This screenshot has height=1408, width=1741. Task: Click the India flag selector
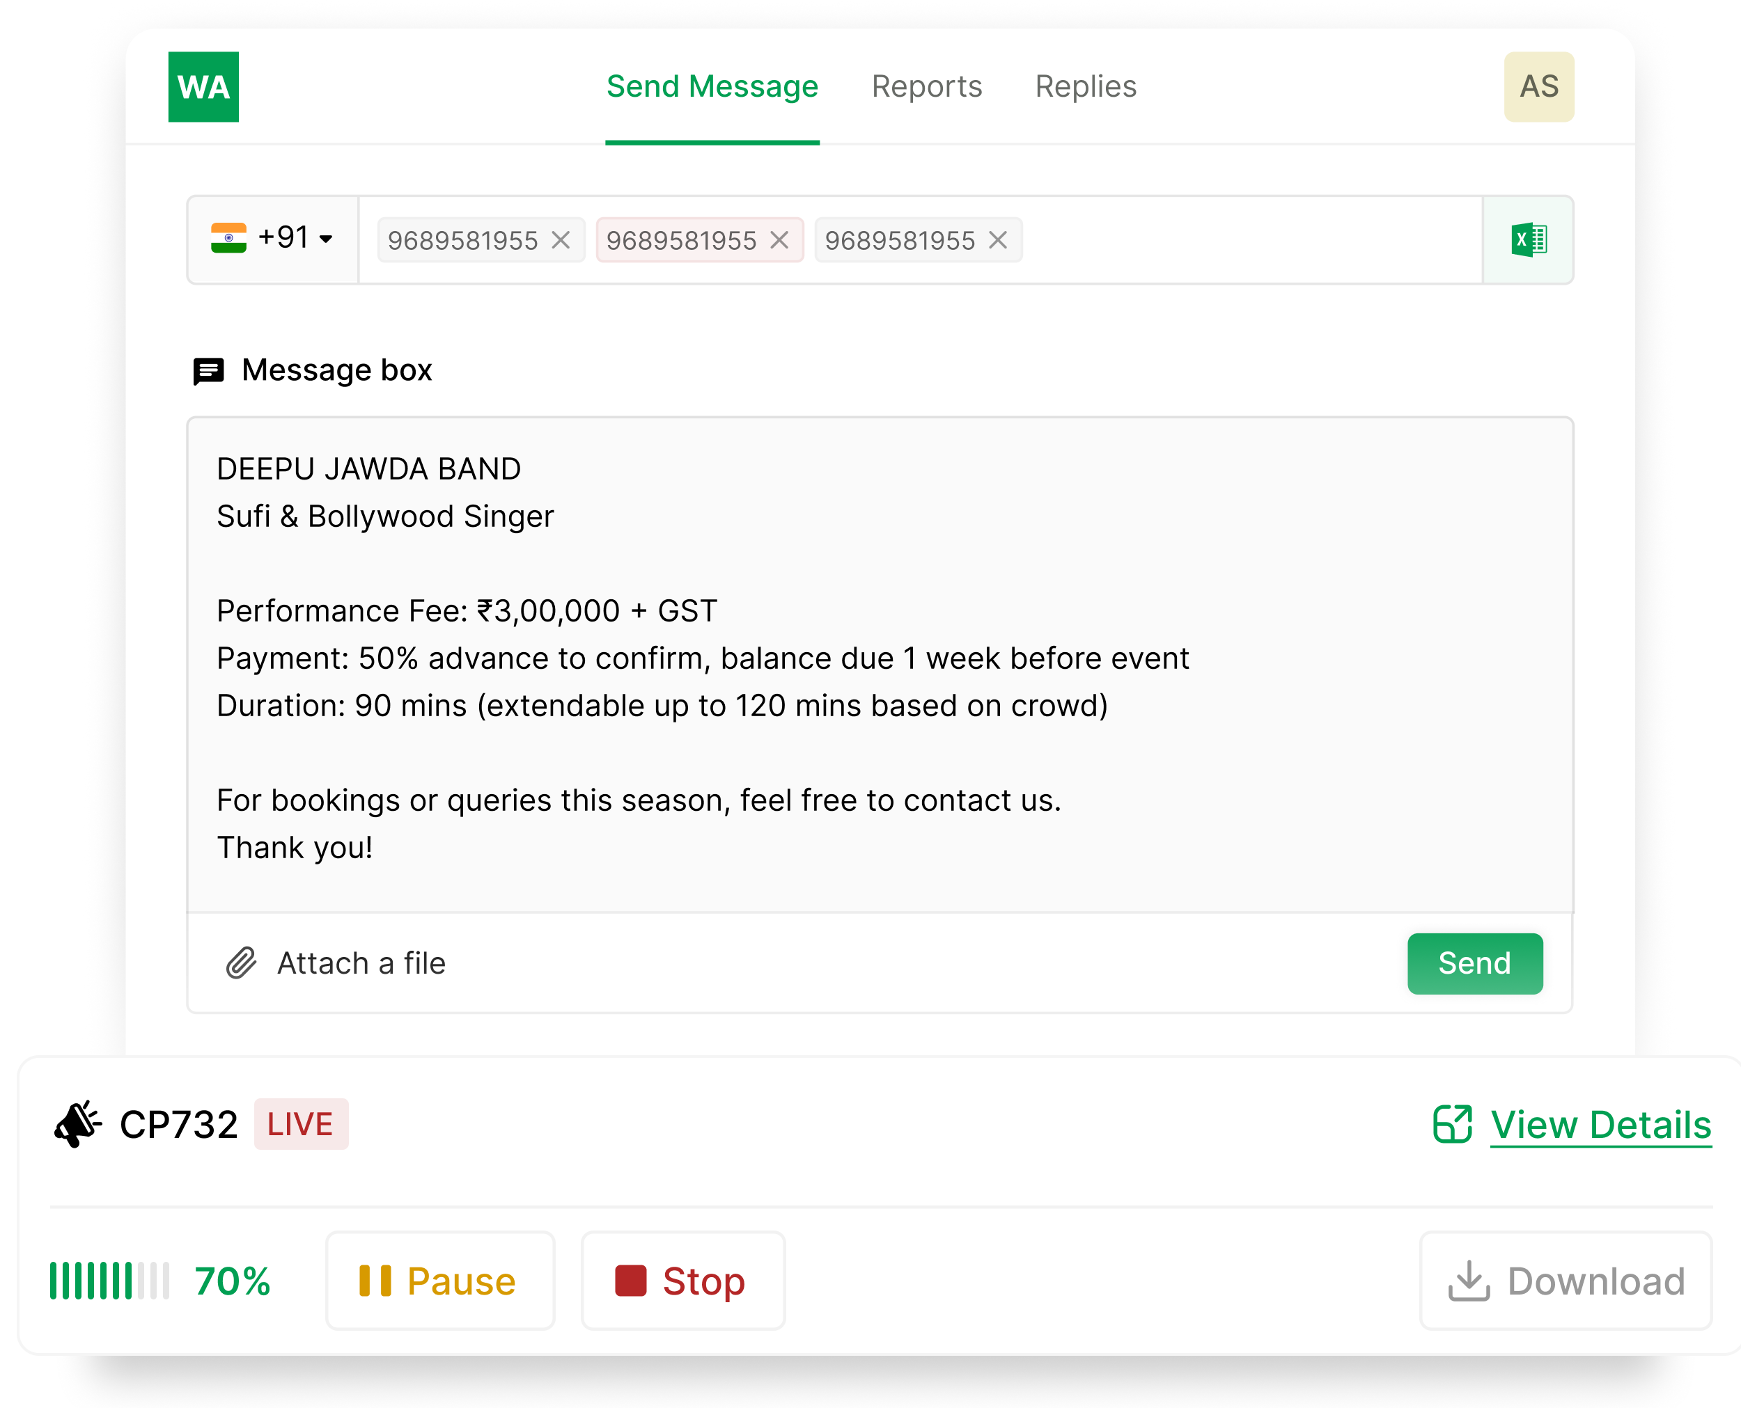[x=229, y=239]
